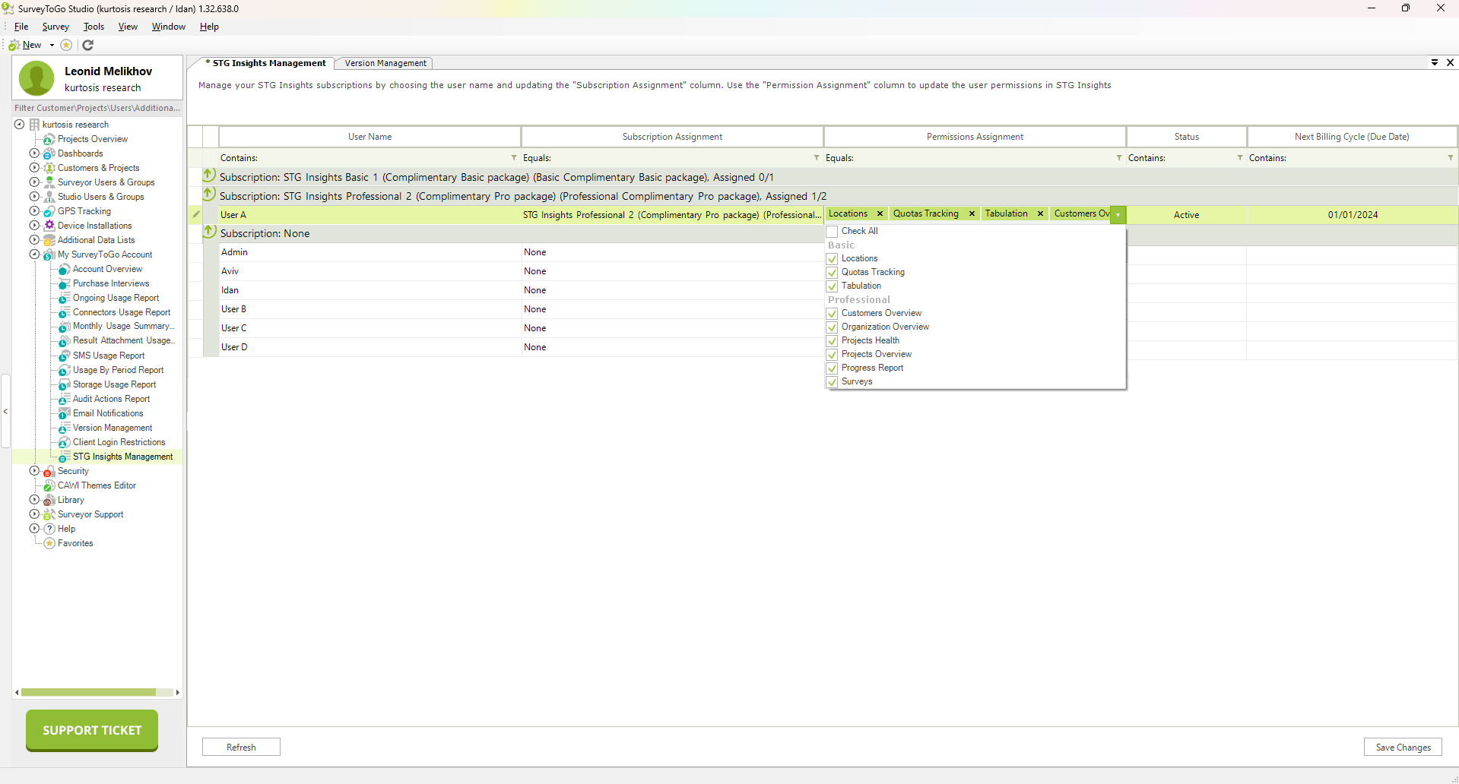Switch to the Version Management tab
The image size is (1459, 784).
(385, 63)
